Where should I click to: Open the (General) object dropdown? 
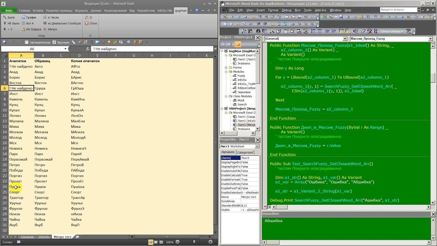[x=345, y=39]
